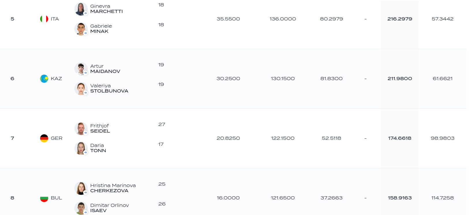Click arrow badge on Valeriya Stolbunova's avatar

(x=85, y=93)
